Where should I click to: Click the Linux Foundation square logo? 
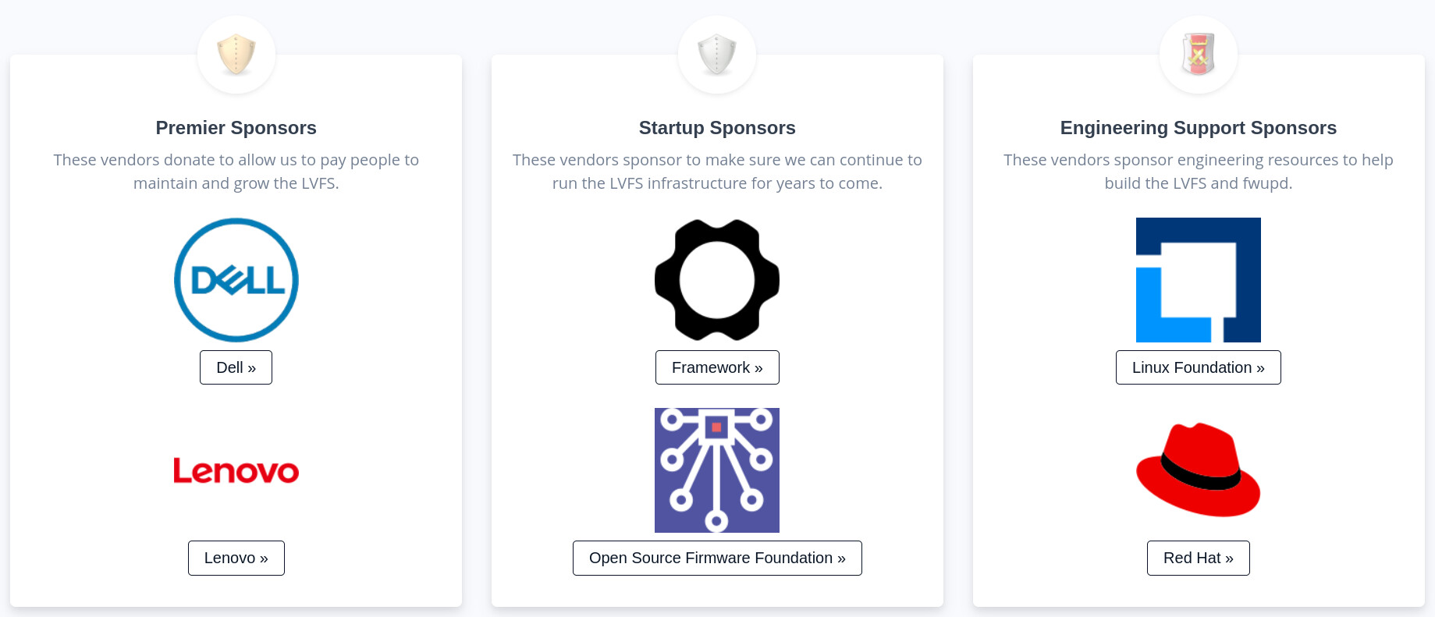tap(1199, 280)
